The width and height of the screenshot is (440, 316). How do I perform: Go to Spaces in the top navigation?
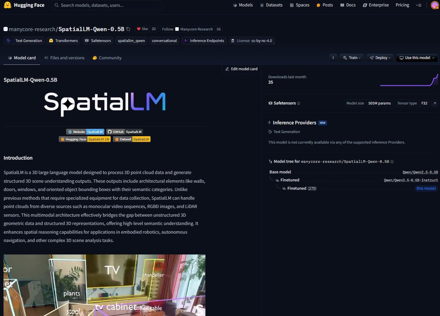tap(299, 5)
